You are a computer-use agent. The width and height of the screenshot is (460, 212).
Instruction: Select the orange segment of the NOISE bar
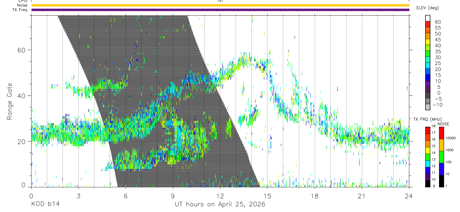(441, 145)
